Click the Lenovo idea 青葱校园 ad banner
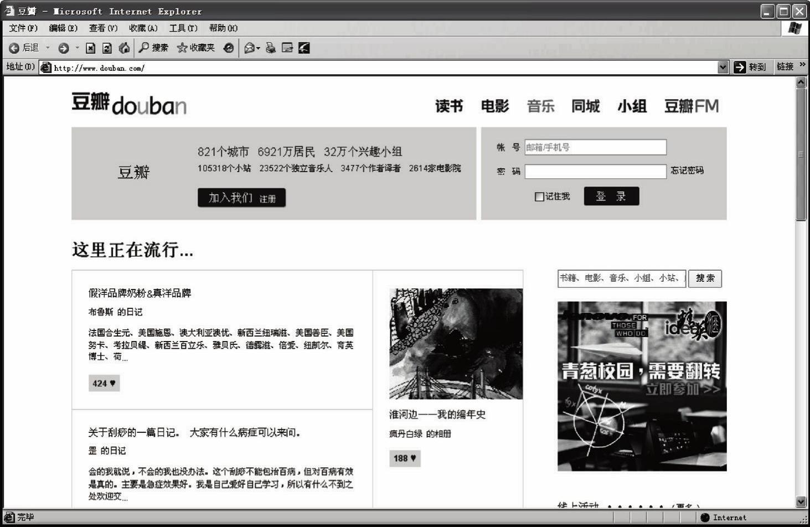 (642, 386)
